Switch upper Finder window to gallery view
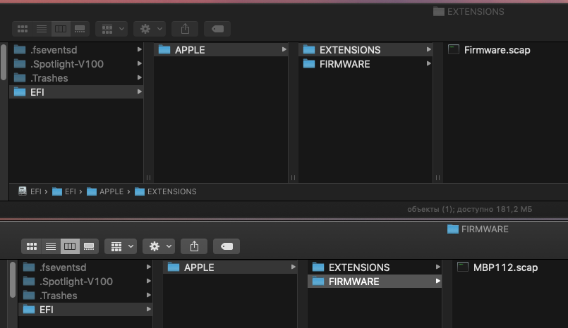Screen dimensions: 568x328 (80, 29)
